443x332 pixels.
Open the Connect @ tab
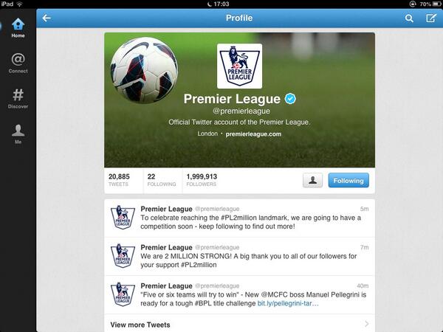[18, 63]
